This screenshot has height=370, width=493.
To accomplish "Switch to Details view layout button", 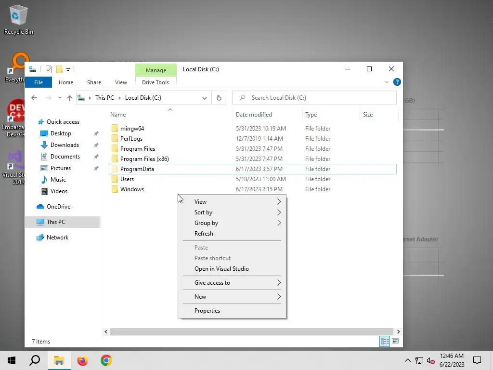I will (385, 342).
